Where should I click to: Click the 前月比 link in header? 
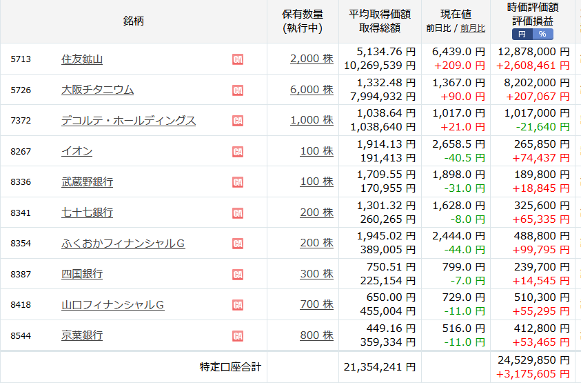coord(473,28)
